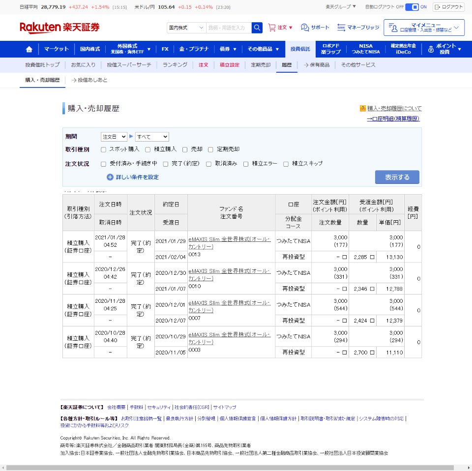
Task: Expand the その他商品 menu
Action: pos(263,49)
